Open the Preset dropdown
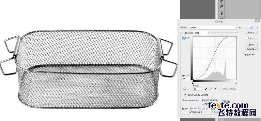The height and width of the screenshot is (121, 261). 213,28
